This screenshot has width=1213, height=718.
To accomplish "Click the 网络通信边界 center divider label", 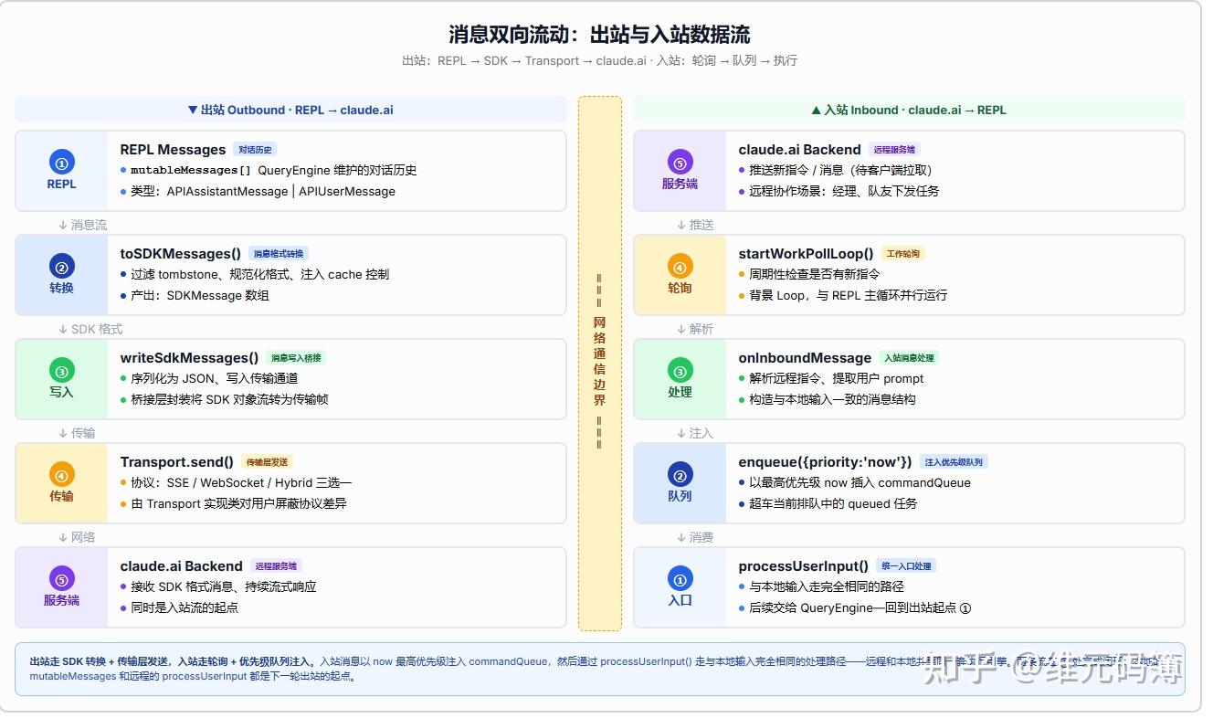I will [x=600, y=362].
